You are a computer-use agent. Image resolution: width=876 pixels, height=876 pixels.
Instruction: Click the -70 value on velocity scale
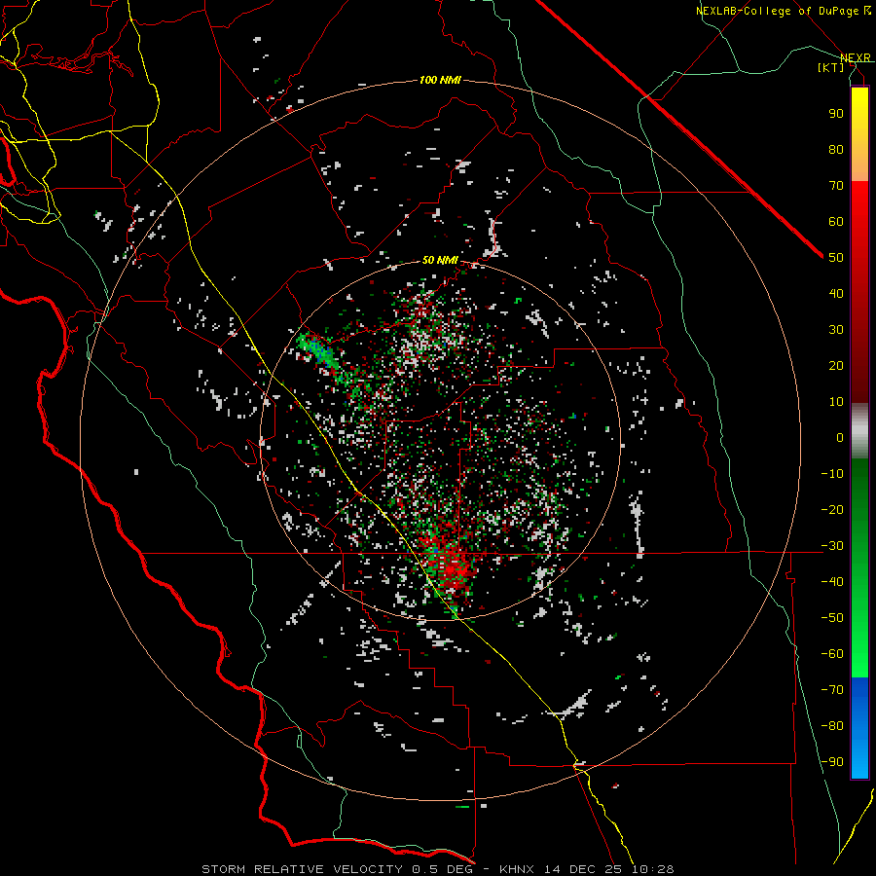pyautogui.click(x=832, y=690)
